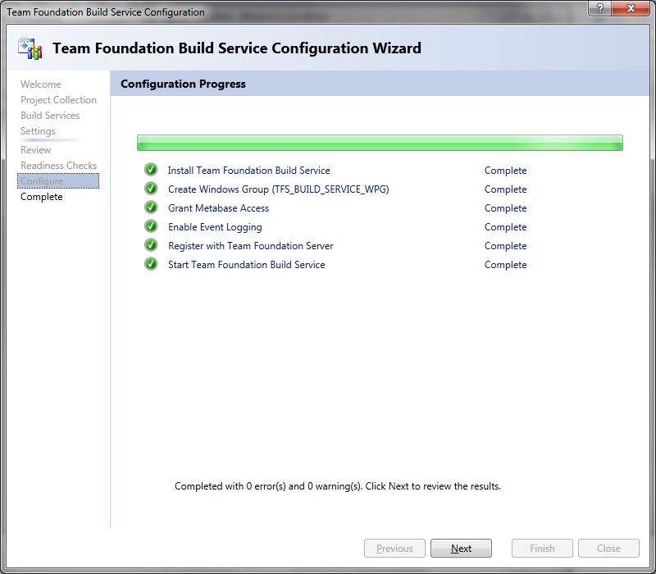This screenshot has height=574, width=656.
Task: Click the Close button at bottom
Action: 608,548
